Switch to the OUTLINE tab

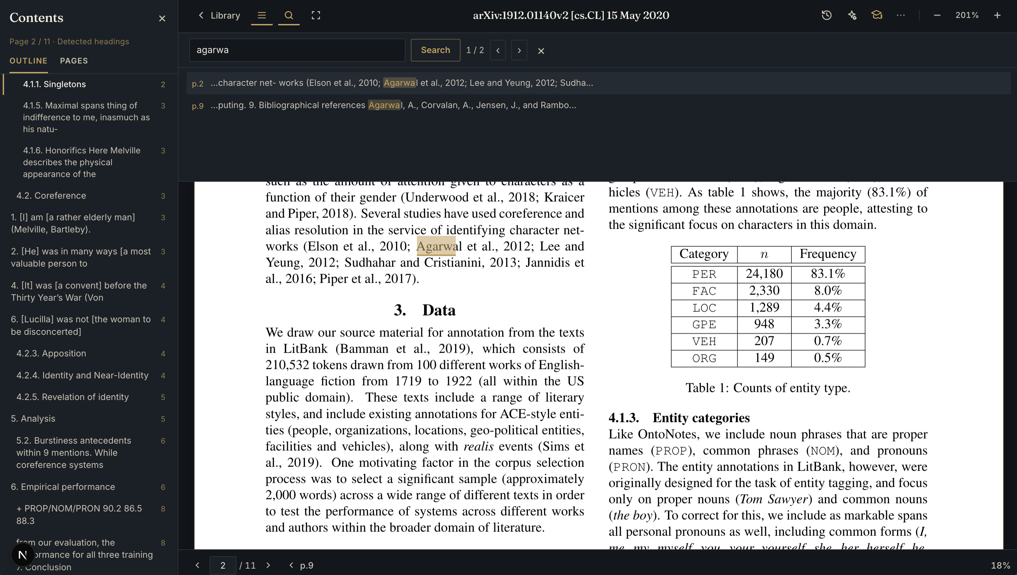tap(28, 61)
